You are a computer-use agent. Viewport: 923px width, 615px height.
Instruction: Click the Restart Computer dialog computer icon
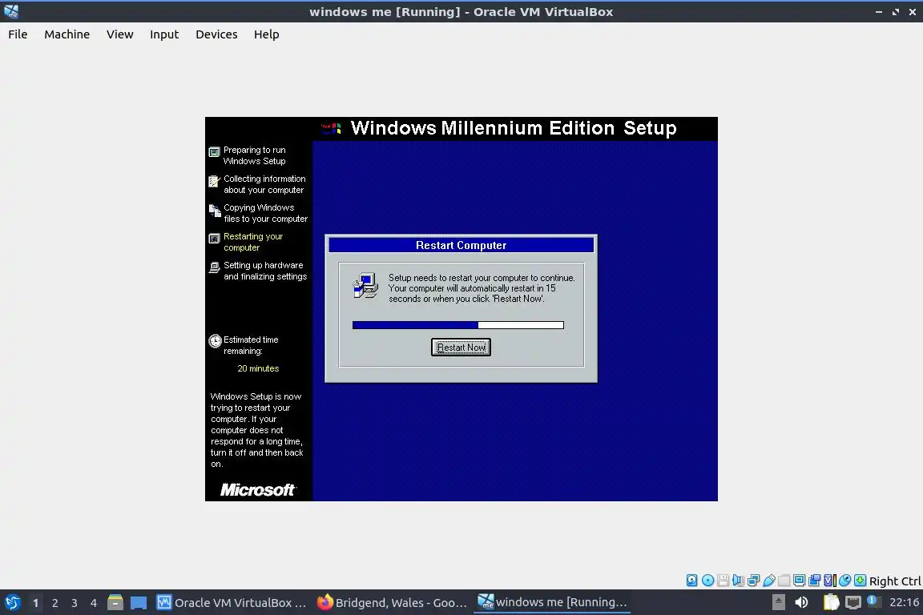(x=365, y=285)
